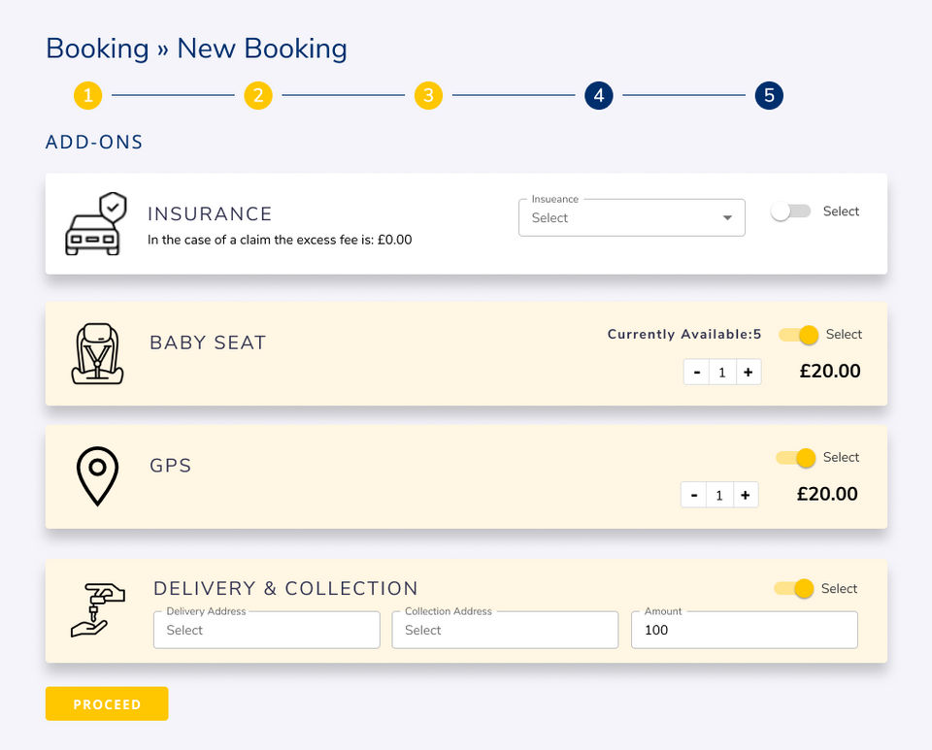
Task: Go to booking step 1
Action: tap(87, 95)
